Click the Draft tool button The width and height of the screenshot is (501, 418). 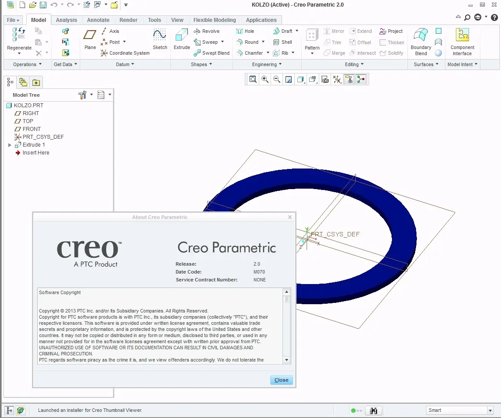tap(283, 31)
